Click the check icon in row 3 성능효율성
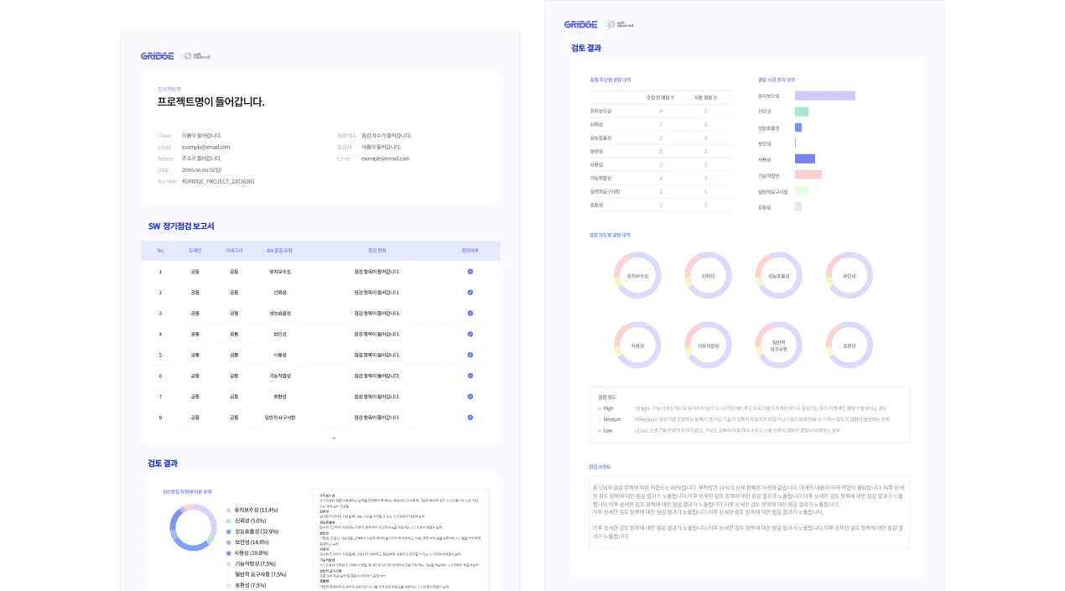Screen dimensions: 1065x591 [470, 313]
